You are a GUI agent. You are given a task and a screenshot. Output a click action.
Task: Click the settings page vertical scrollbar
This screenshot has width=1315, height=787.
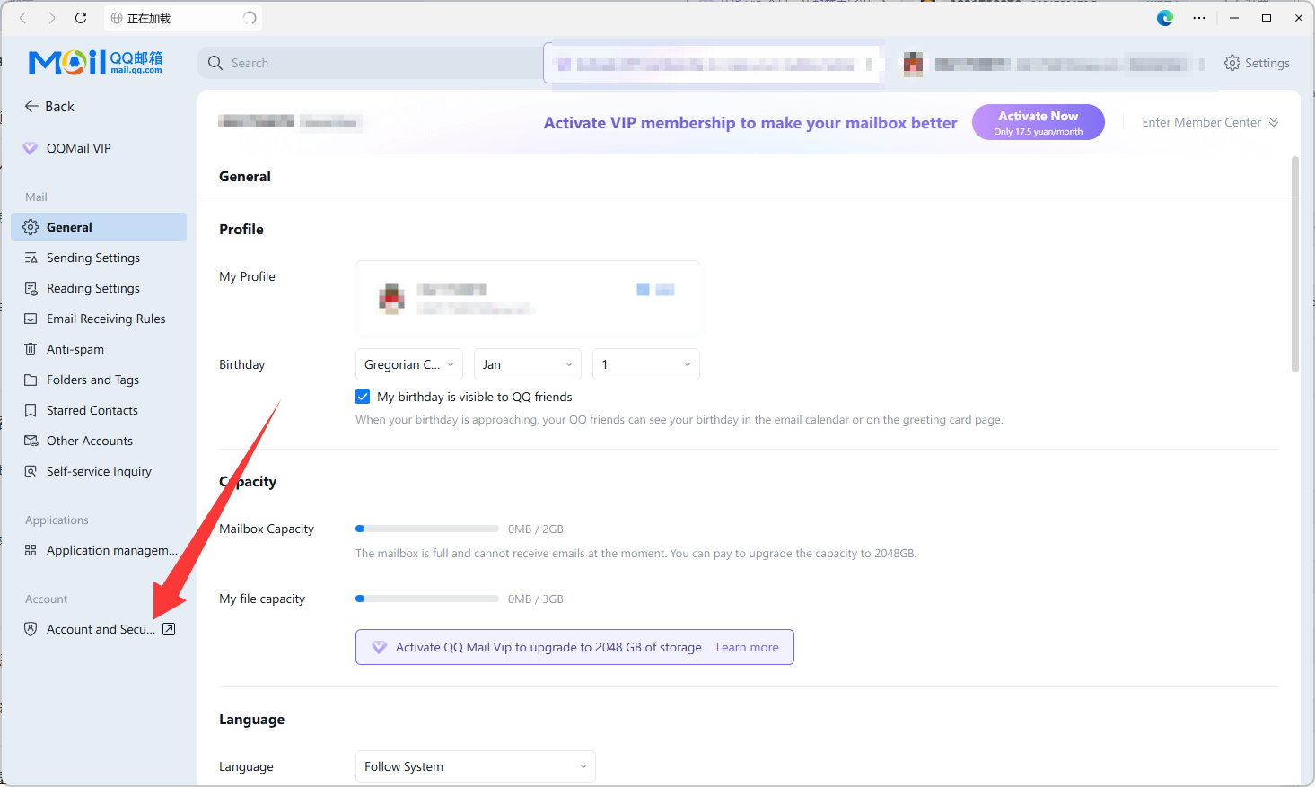point(1294,265)
